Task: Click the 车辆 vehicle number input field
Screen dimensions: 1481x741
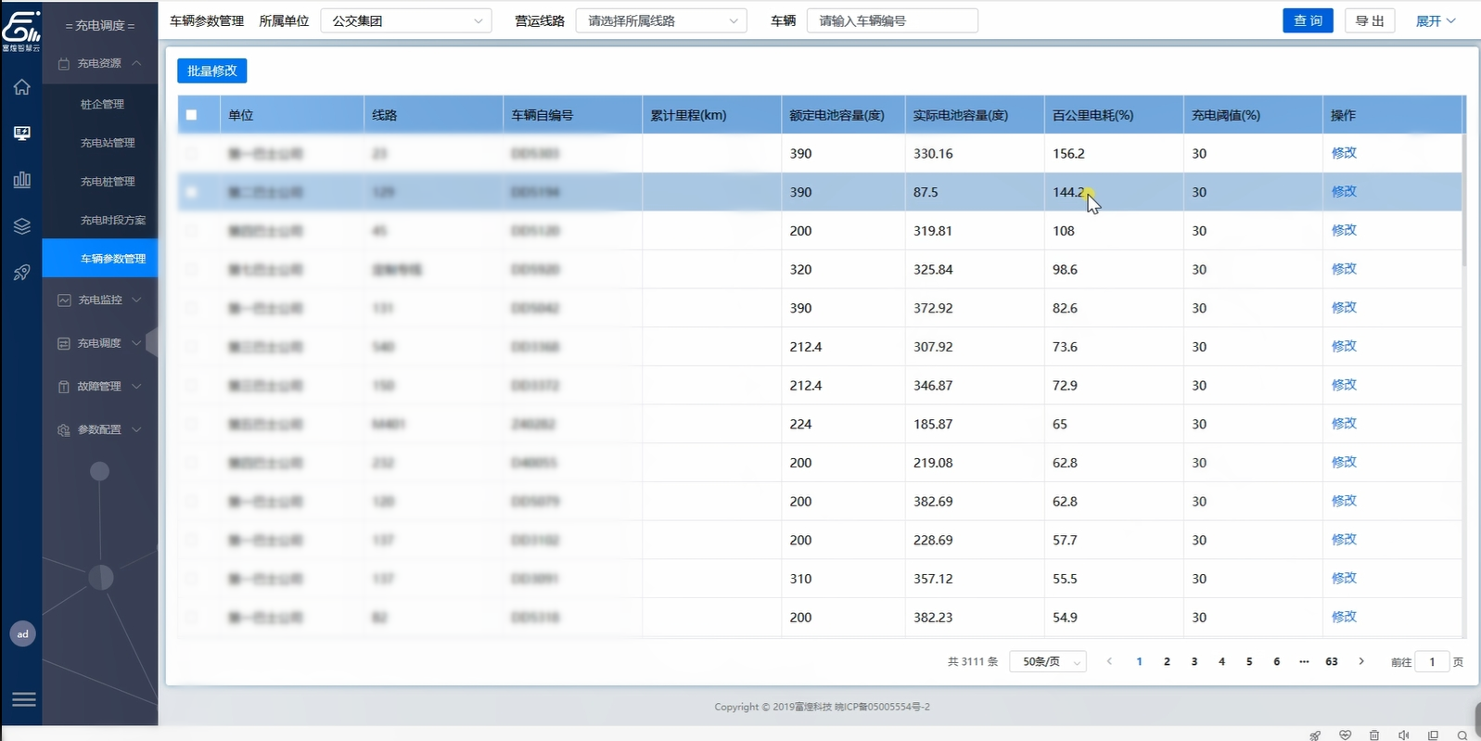Action: coord(892,20)
